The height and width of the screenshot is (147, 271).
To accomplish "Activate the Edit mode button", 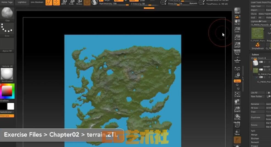I will (x=49, y=2).
